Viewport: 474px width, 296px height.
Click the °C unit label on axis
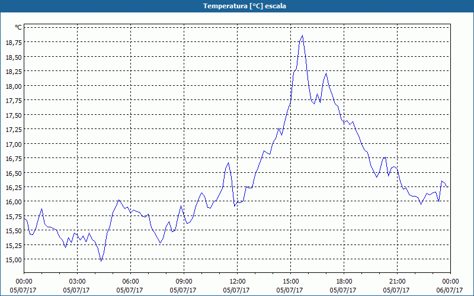[x=18, y=27]
